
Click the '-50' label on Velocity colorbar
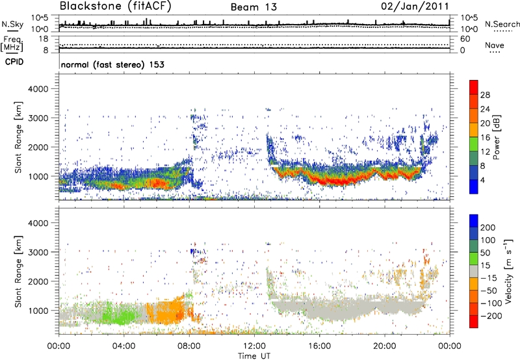point(489,290)
